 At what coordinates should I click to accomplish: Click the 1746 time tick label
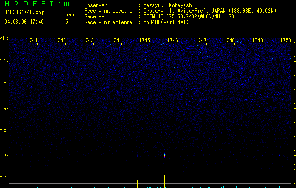(x=173, y=41)
